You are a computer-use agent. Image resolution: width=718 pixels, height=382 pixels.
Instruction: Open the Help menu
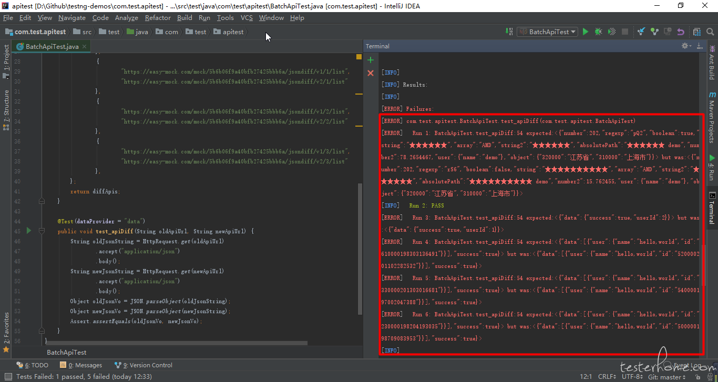point(297,17)
